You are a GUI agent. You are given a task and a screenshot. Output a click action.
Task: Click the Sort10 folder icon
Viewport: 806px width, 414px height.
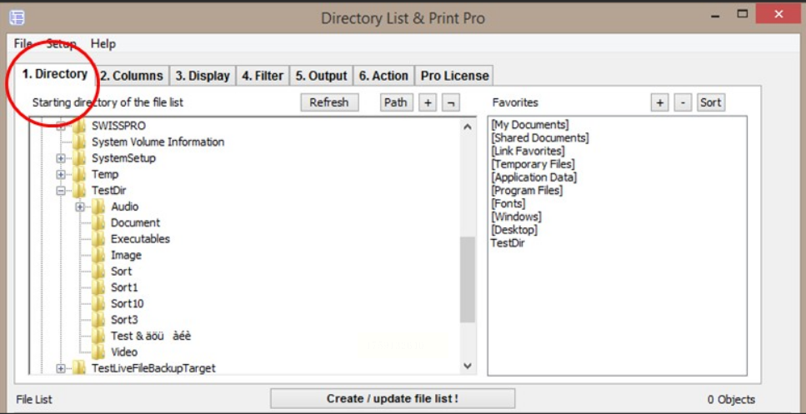98,303
